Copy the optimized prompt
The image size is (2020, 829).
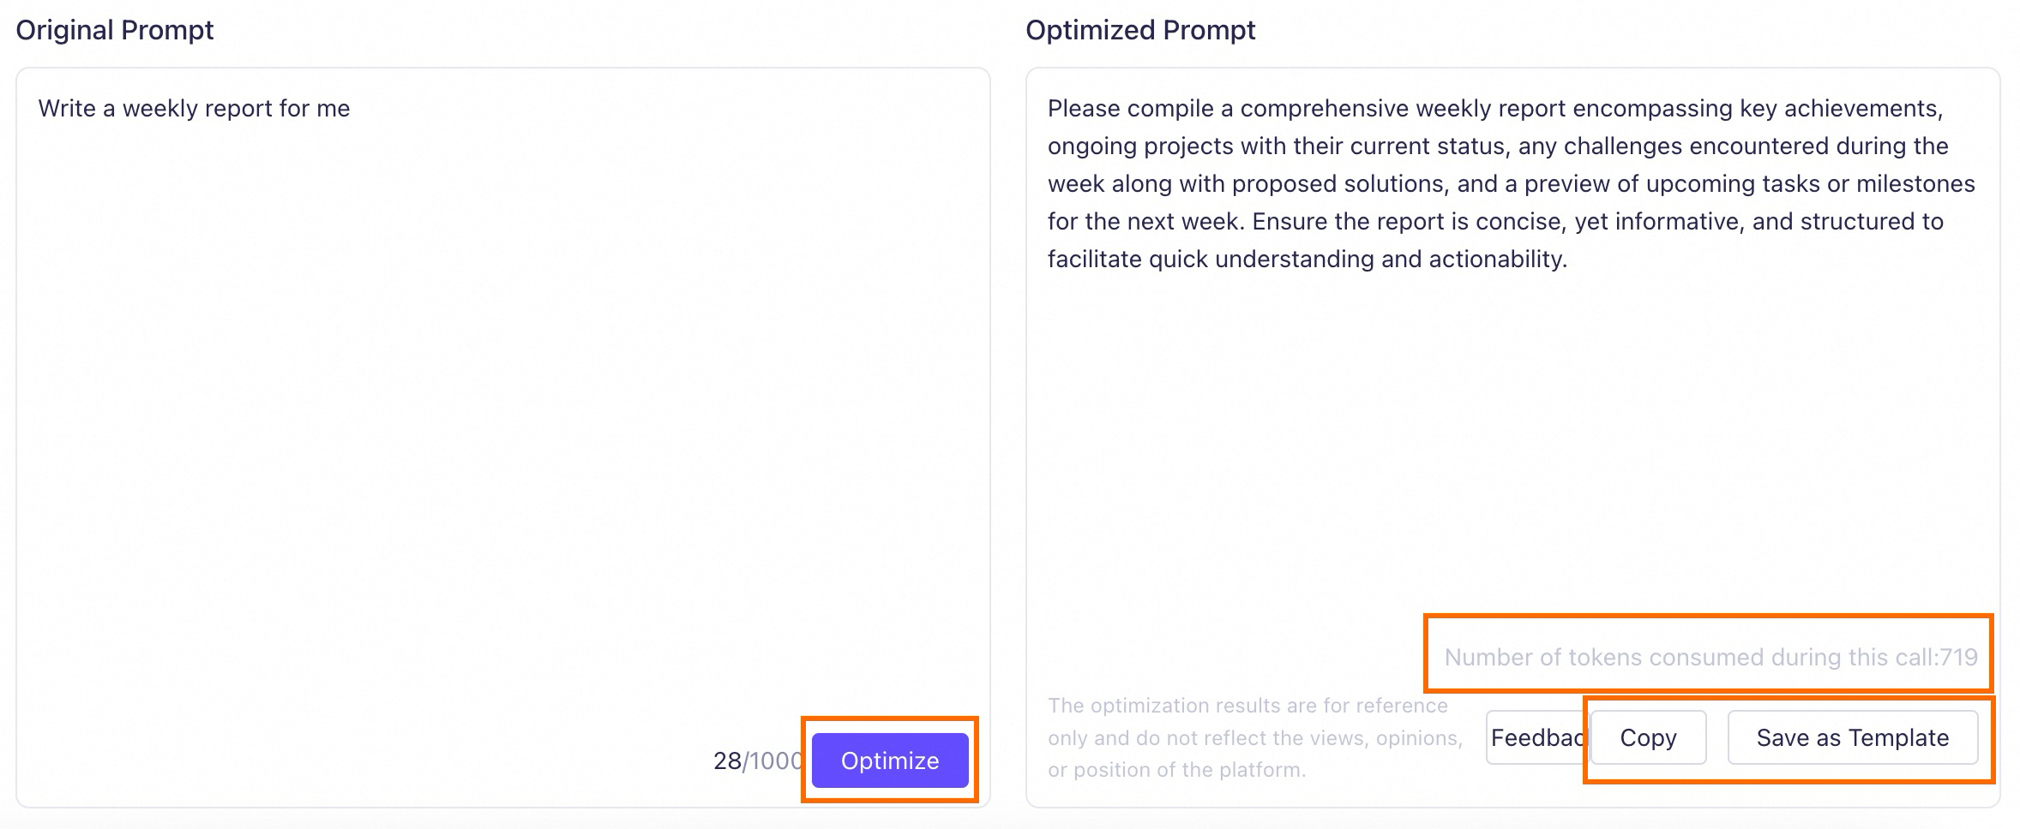pyautogui.click(x=1648, y=737)
